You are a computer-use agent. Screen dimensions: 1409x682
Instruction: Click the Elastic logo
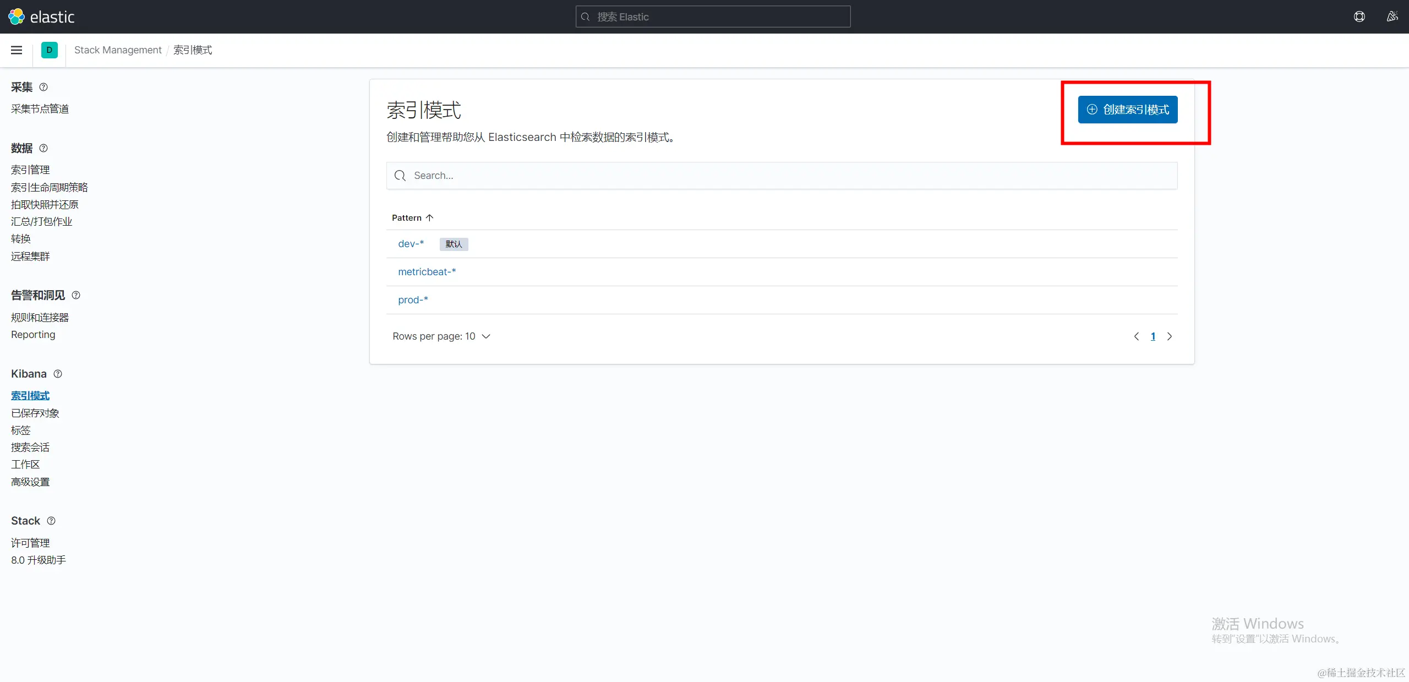(x=41, y=17)
